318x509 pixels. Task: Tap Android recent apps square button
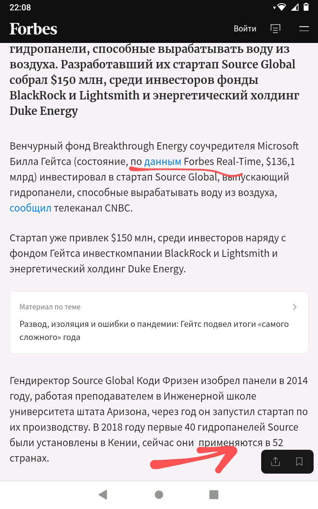[x=214, y=494]
